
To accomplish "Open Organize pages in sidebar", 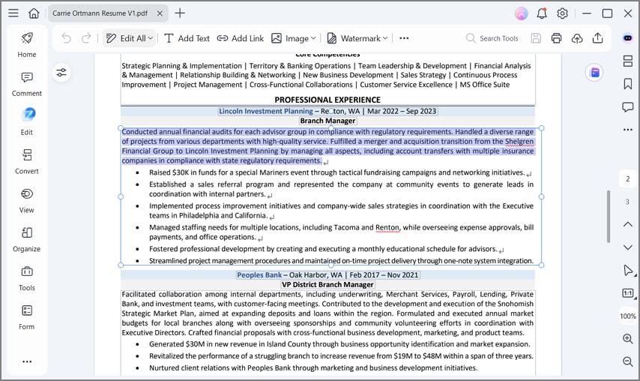I will pyautogui.click(x=27, y=239).
